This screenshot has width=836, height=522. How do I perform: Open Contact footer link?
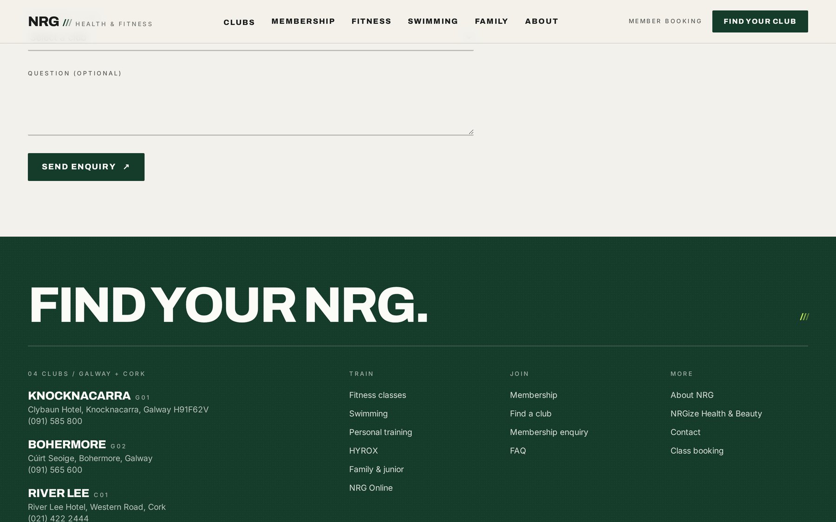686,432
